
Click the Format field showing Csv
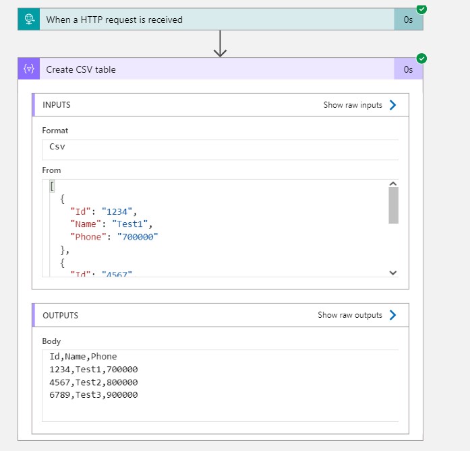coord(221,149)
